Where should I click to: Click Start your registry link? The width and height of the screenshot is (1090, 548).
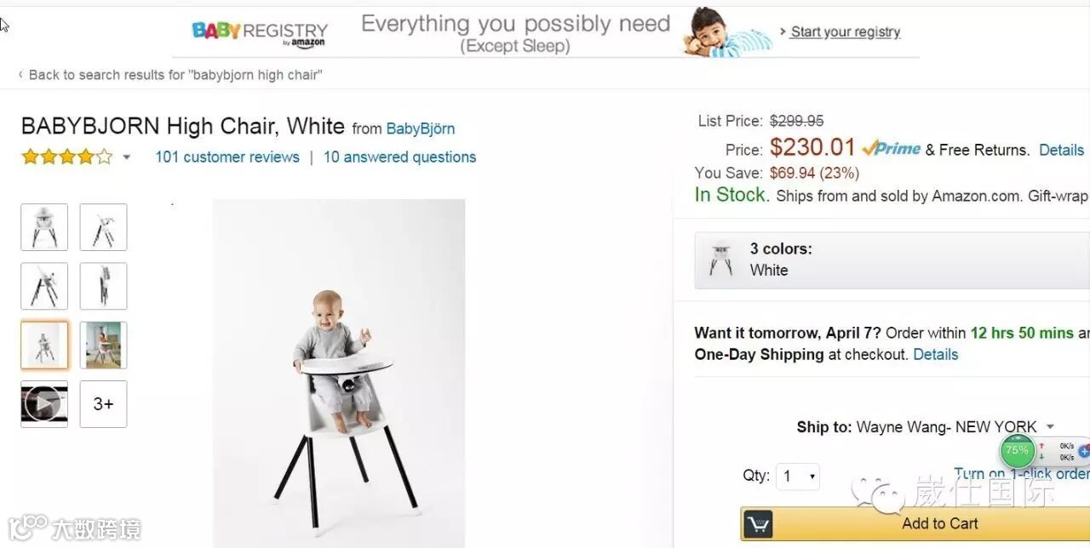tap(845, 31)
